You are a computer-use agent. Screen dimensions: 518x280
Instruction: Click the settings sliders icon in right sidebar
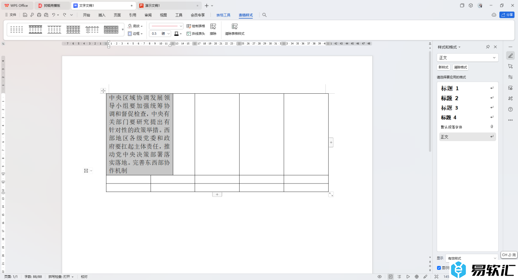coord(510,77)
